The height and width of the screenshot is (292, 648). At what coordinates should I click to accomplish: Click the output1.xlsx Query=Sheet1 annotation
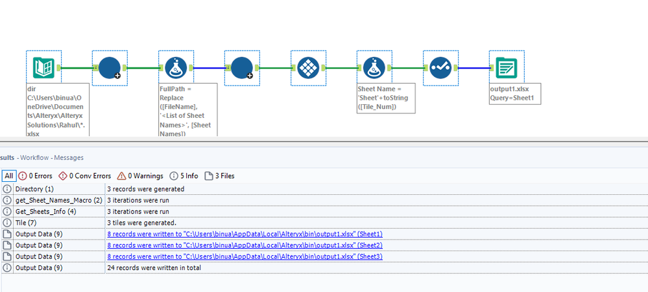tap(514, 94)
